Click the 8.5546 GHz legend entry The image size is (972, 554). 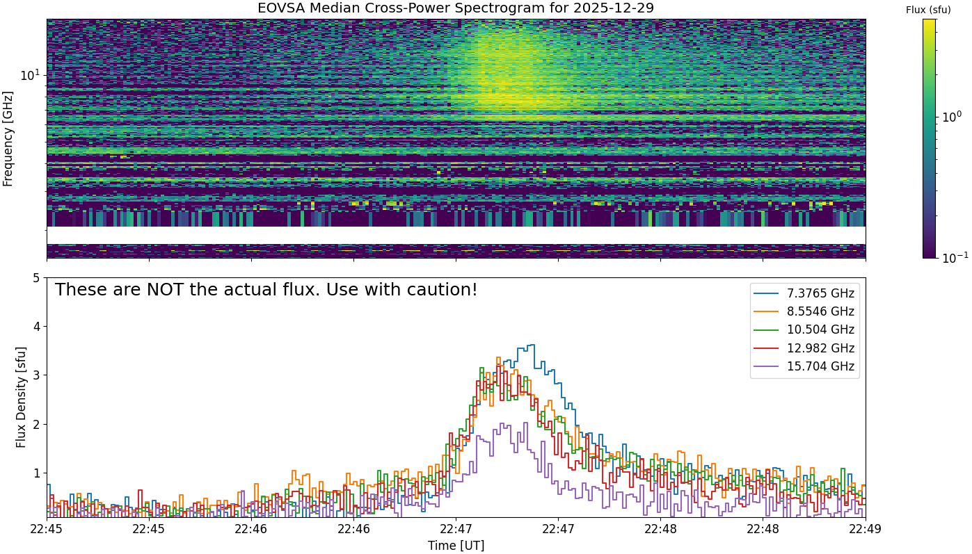[805, 311]
